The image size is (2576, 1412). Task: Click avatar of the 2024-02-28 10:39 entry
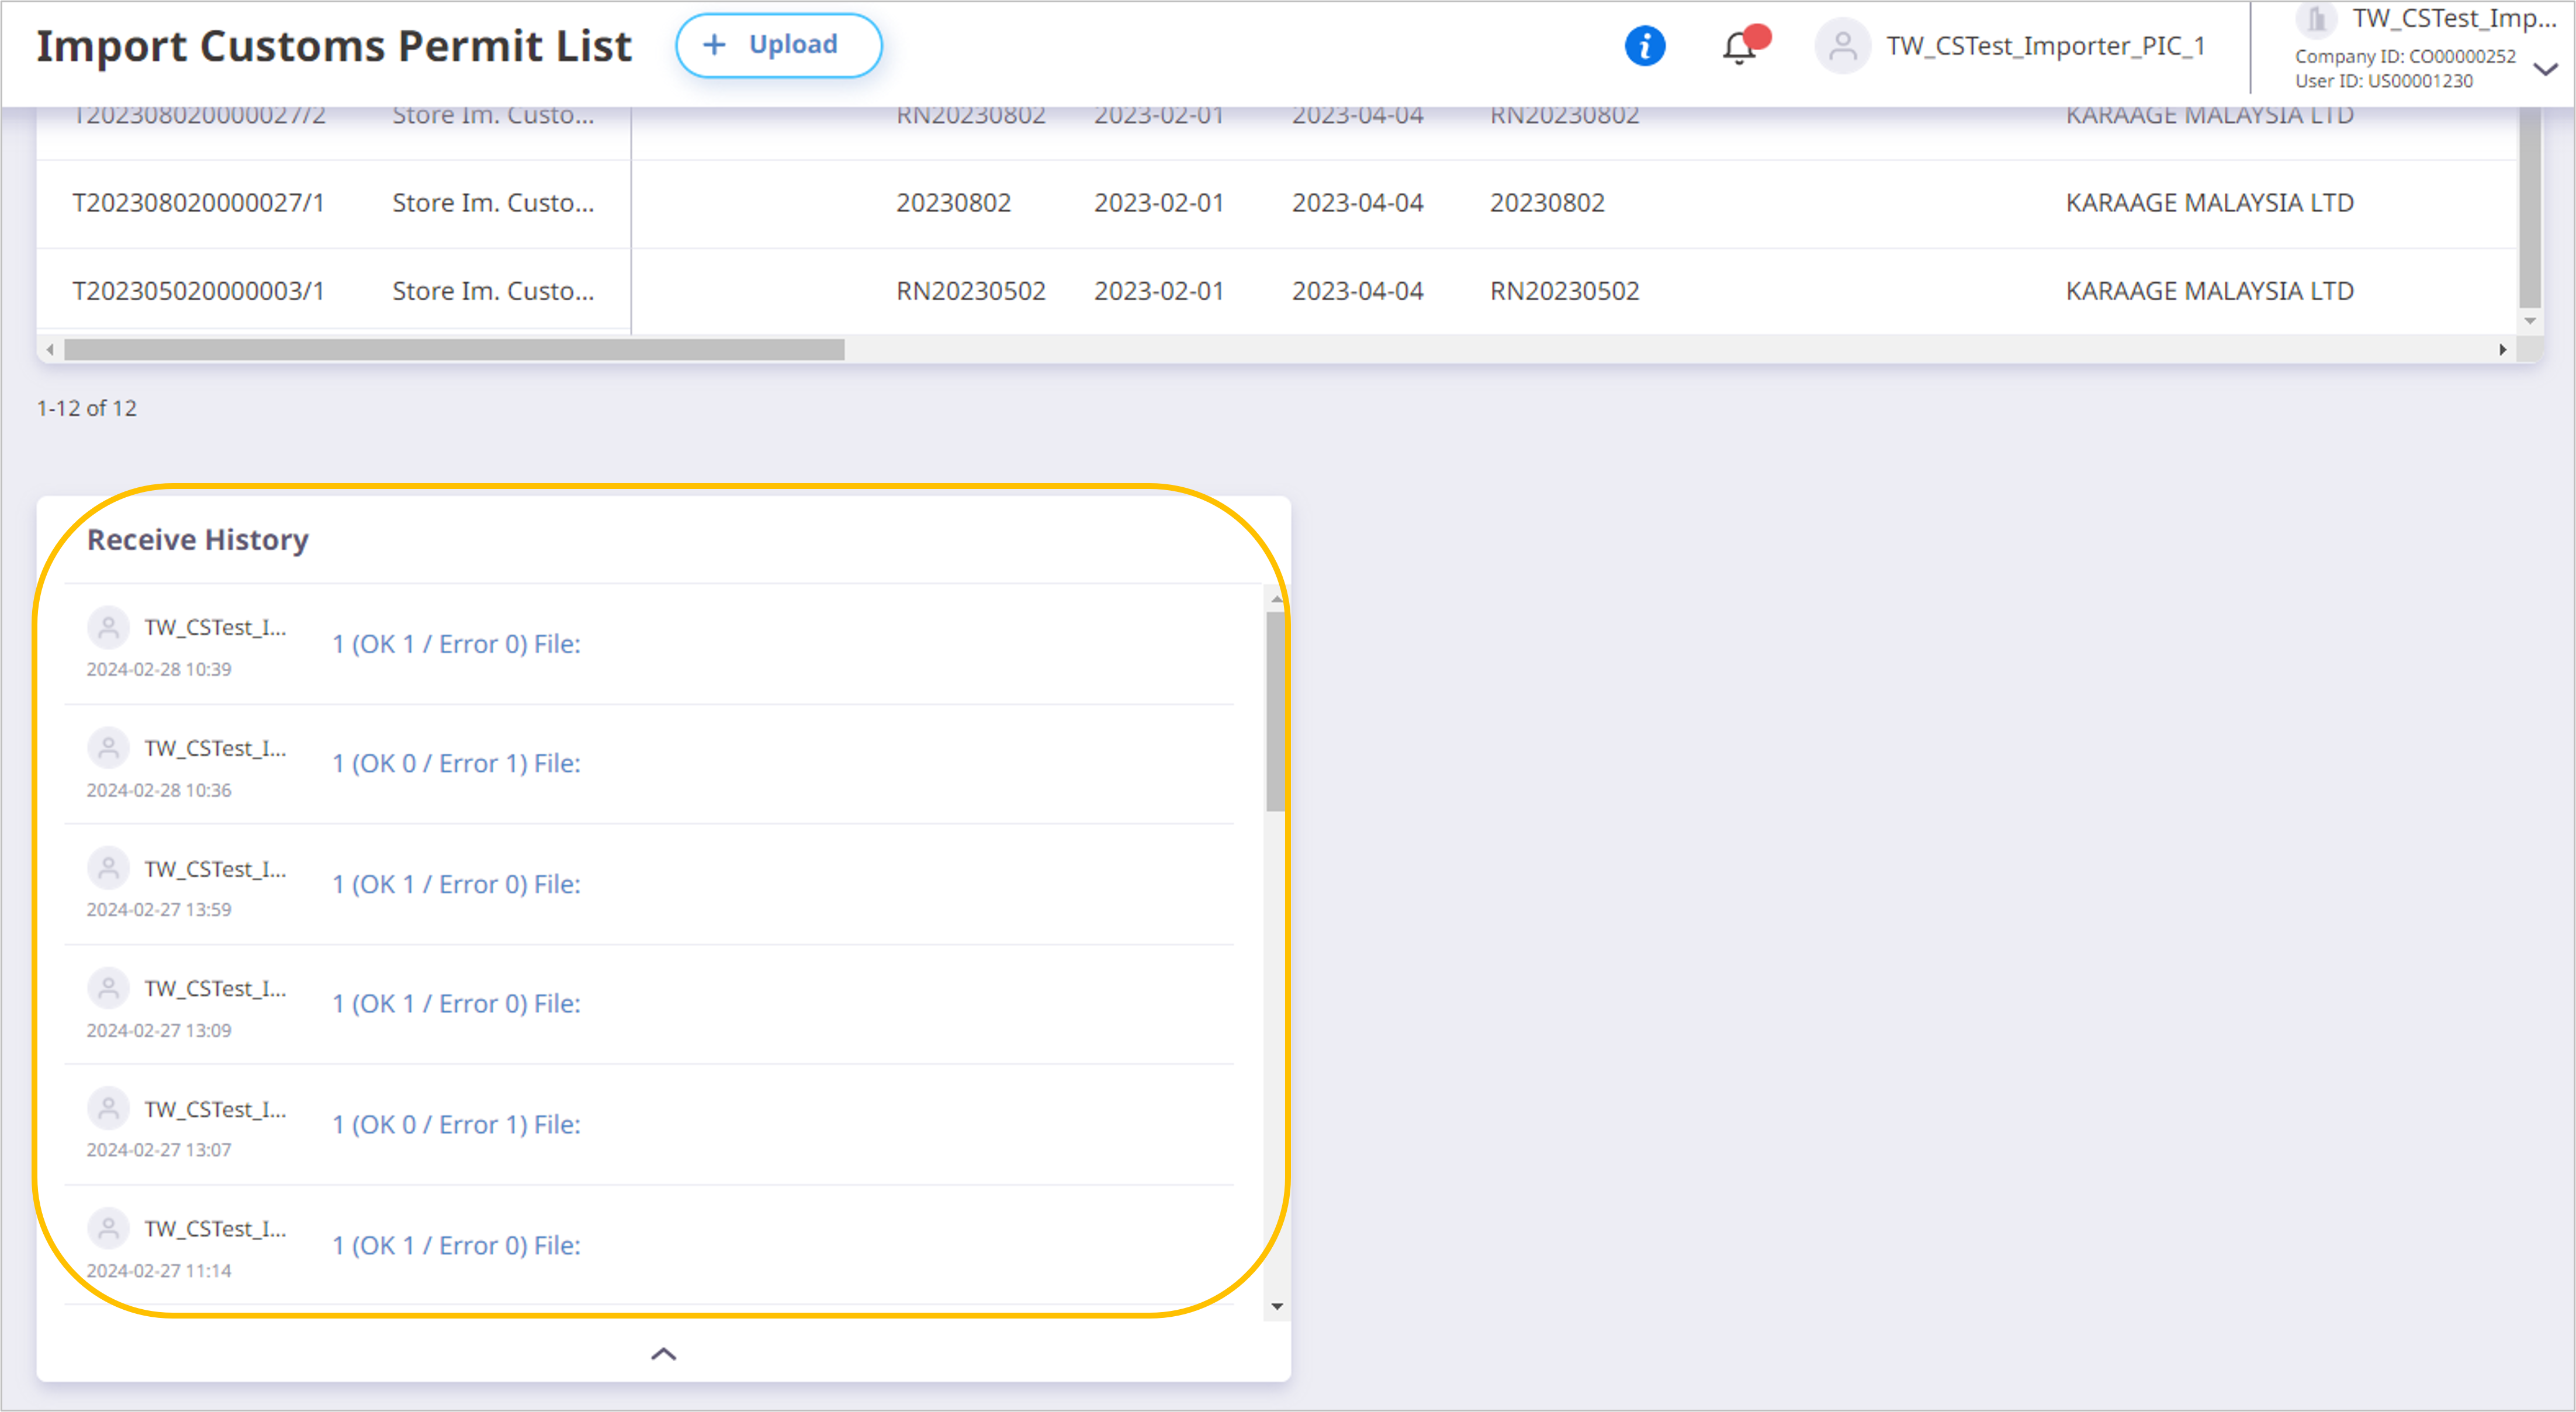click(x=108, y=627)
